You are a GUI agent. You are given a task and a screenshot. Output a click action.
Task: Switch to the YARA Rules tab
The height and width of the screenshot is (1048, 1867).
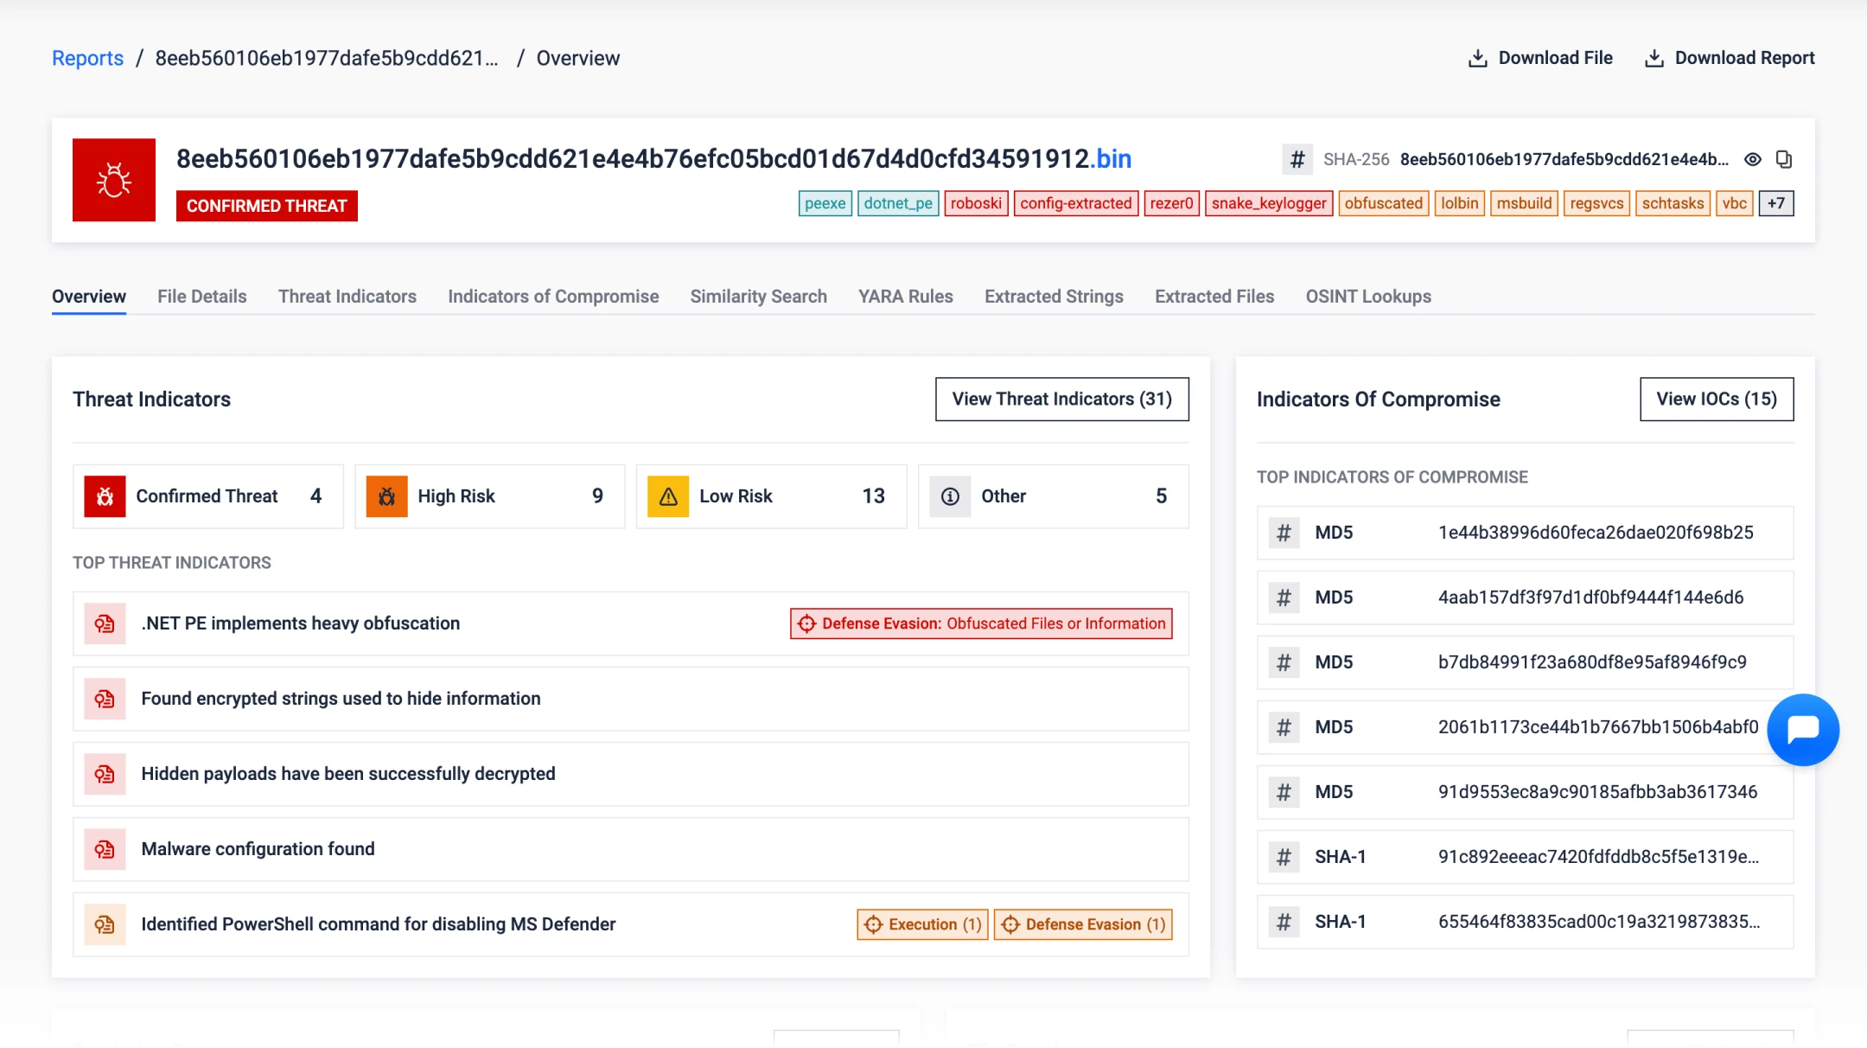[x=905, y=297]
